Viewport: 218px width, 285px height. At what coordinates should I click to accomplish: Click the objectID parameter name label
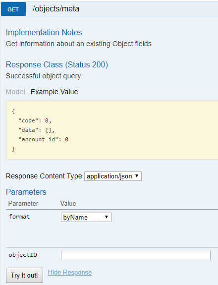point(23,255)
